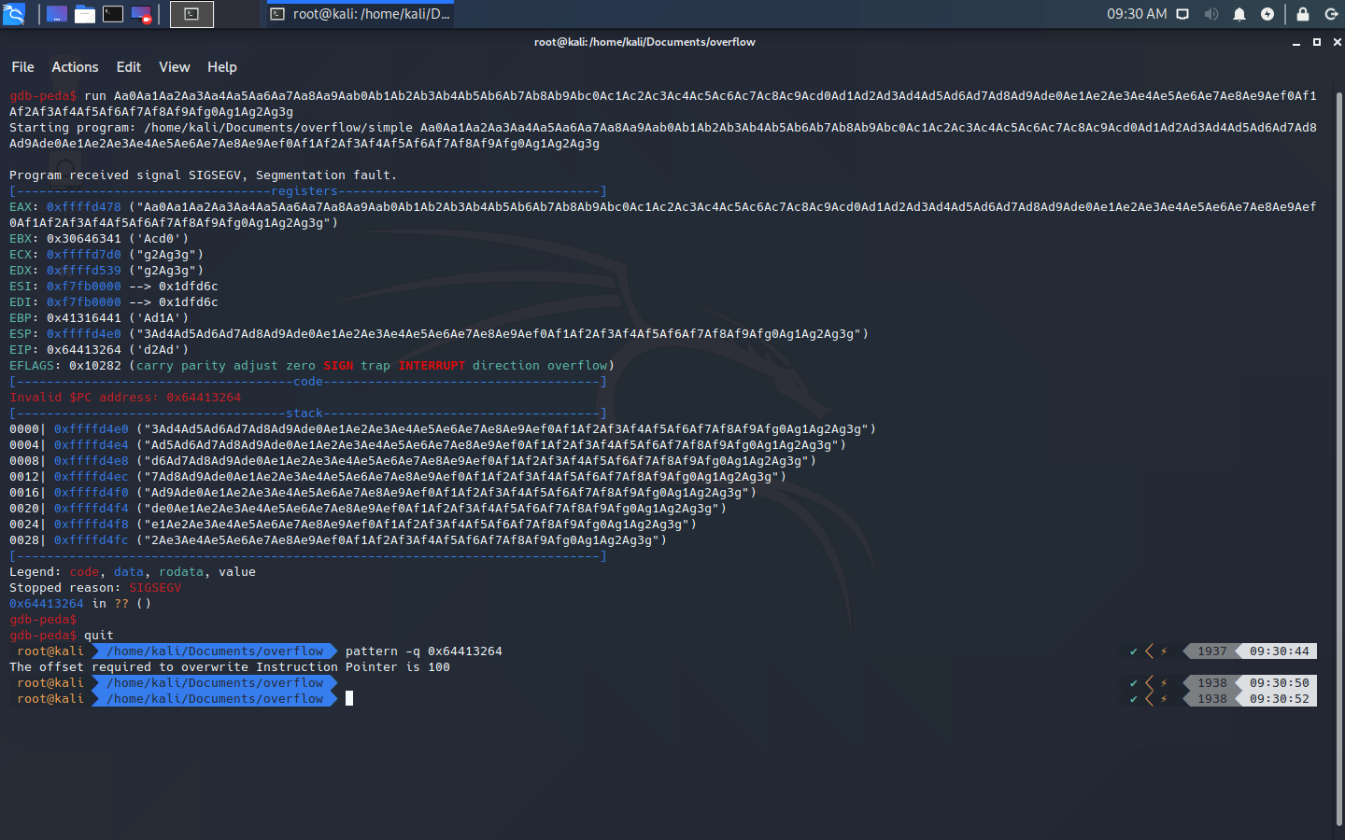Click the EIP value 0x64413264 in registers
The image size is (1345, 840).
click(84, 350)
